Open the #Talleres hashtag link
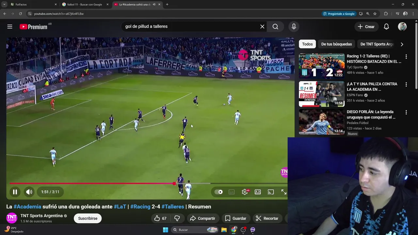 coord(173,207)
